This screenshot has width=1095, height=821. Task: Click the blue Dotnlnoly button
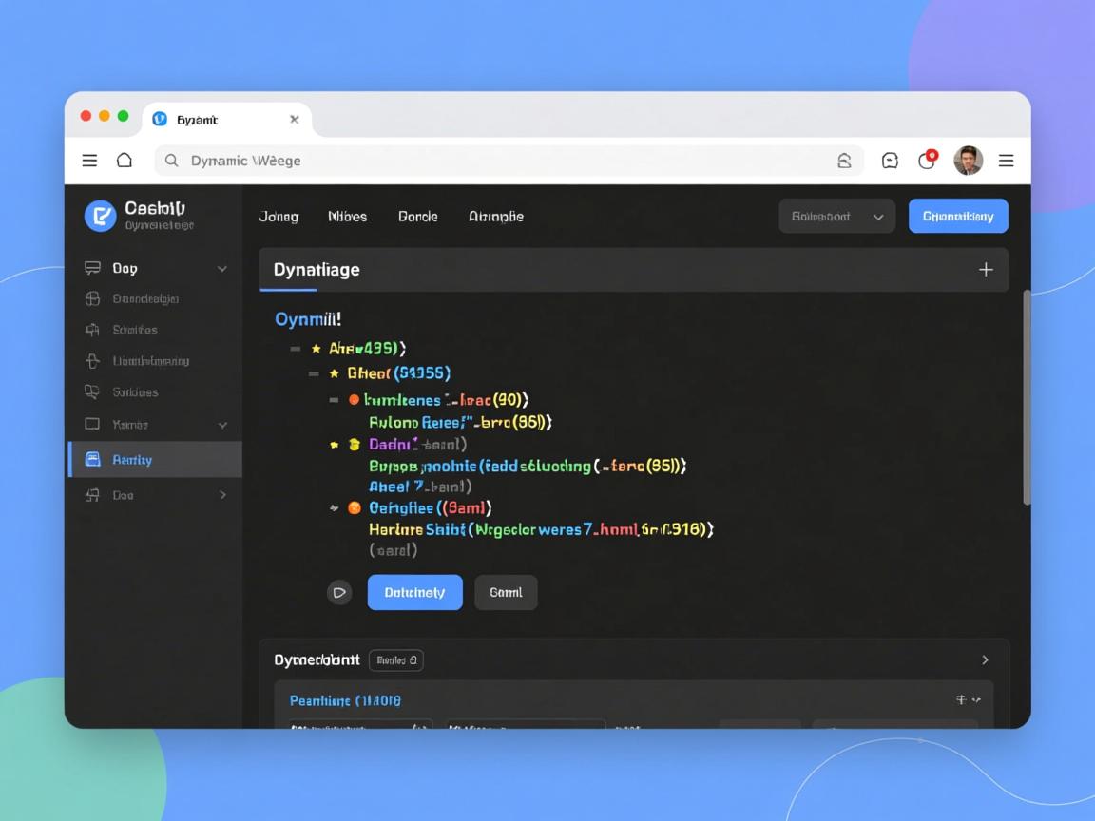tap(414, 592)
